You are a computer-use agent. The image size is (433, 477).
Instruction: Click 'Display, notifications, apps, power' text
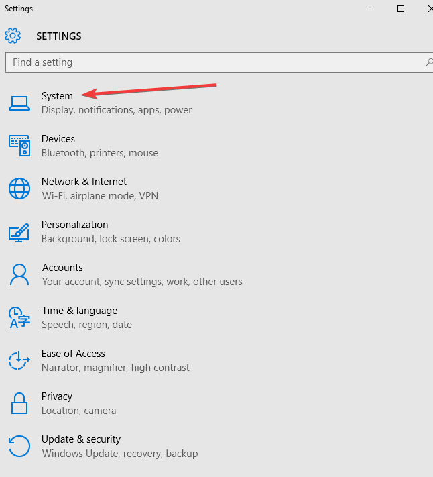coord(117,110)
